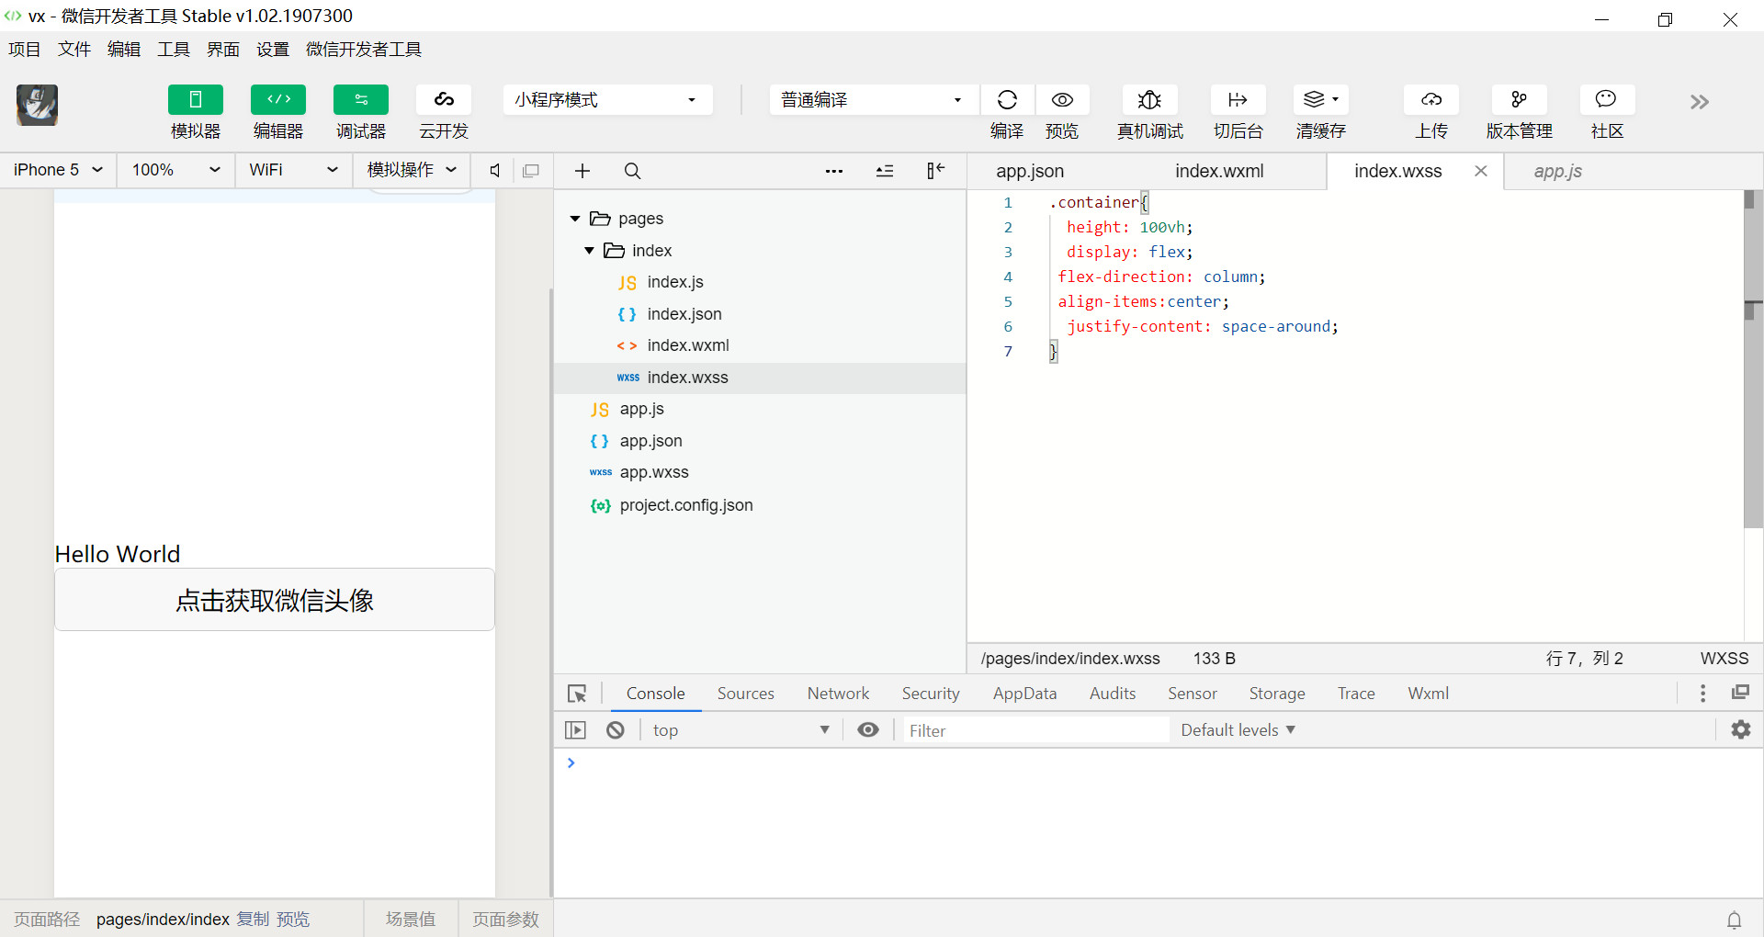
Task: Upload the project using cloud icon
Action: (1430, 100)
